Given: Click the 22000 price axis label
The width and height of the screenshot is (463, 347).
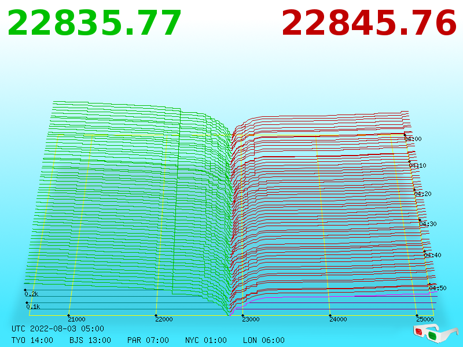Looking at the screenshot, I should 164,319.
